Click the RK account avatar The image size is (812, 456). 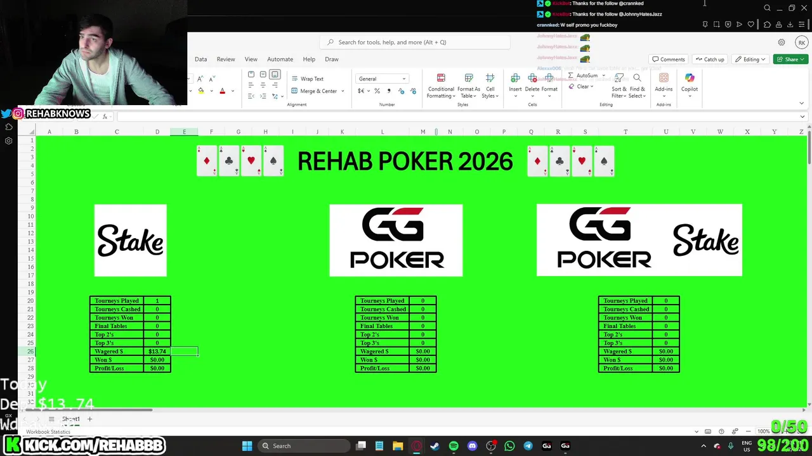801,42
